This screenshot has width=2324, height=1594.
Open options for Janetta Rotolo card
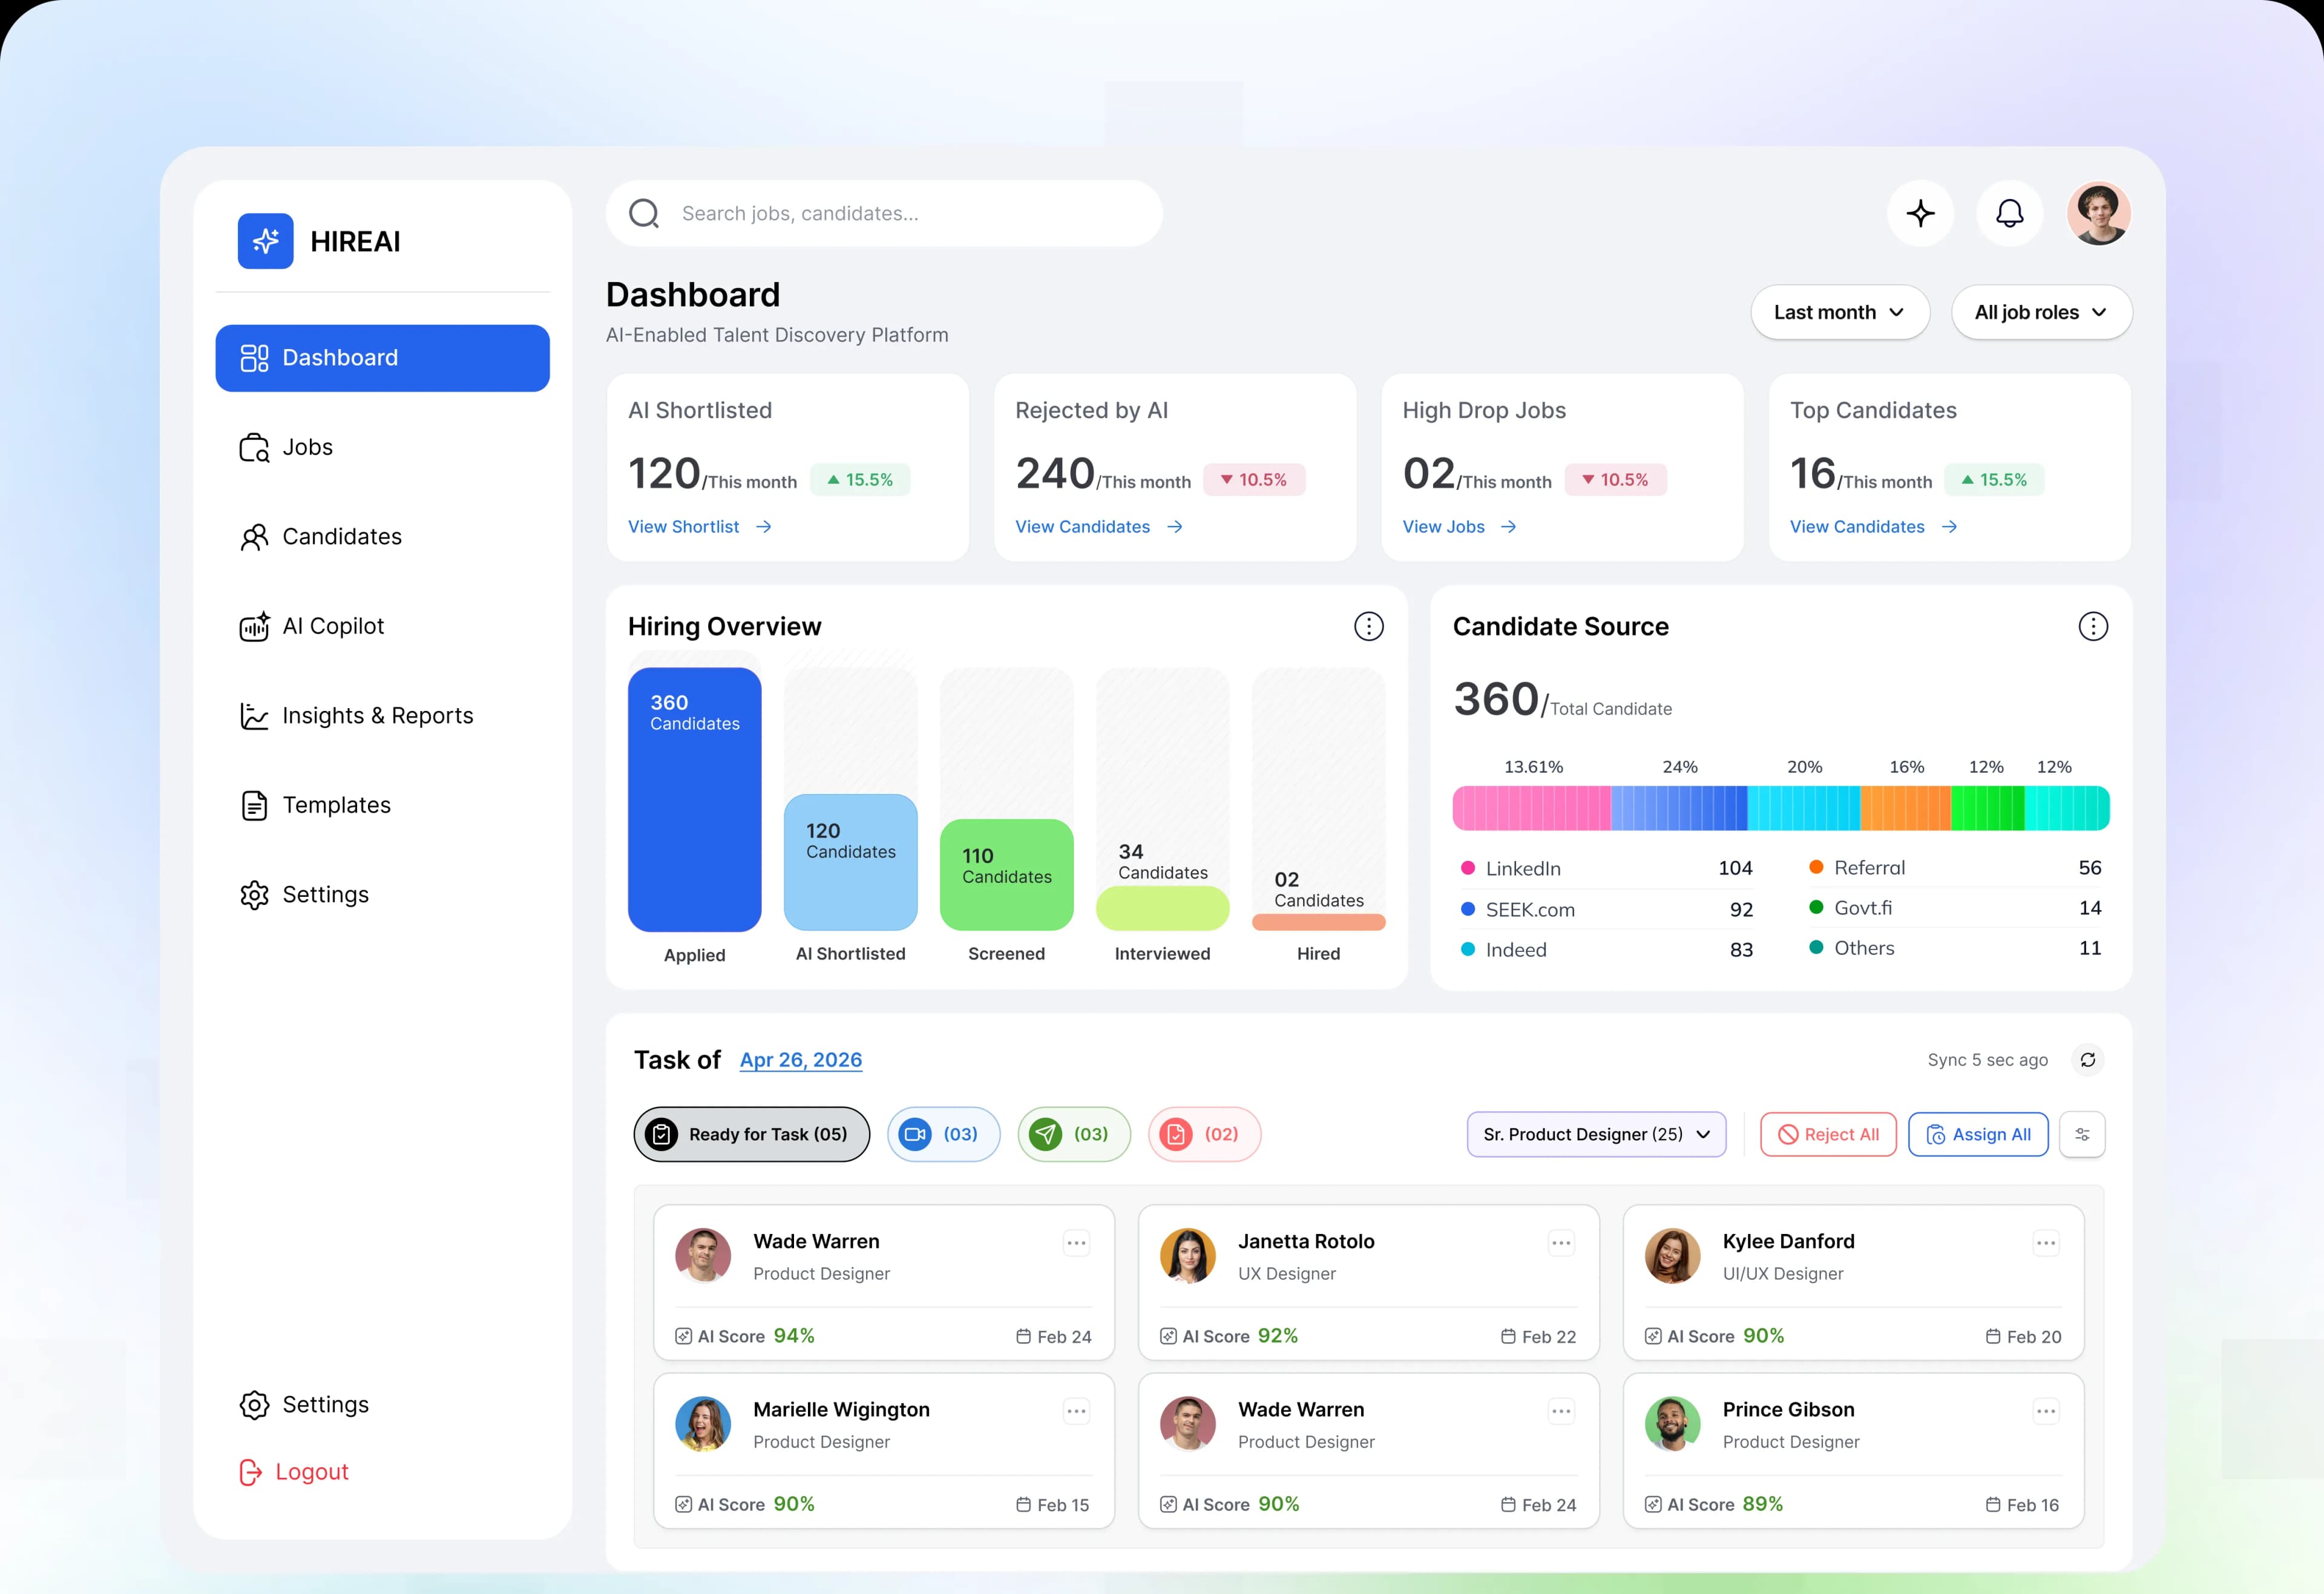pyautogui.click(x=1560, y=1243)
